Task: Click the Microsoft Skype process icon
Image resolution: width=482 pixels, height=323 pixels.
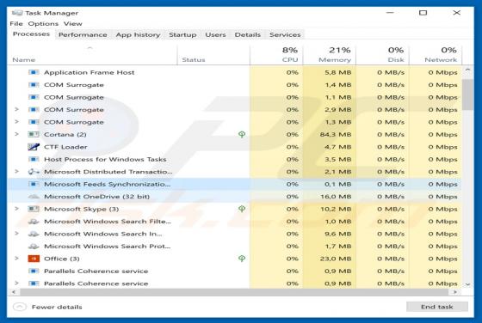Action: click(x=34, y=209)
